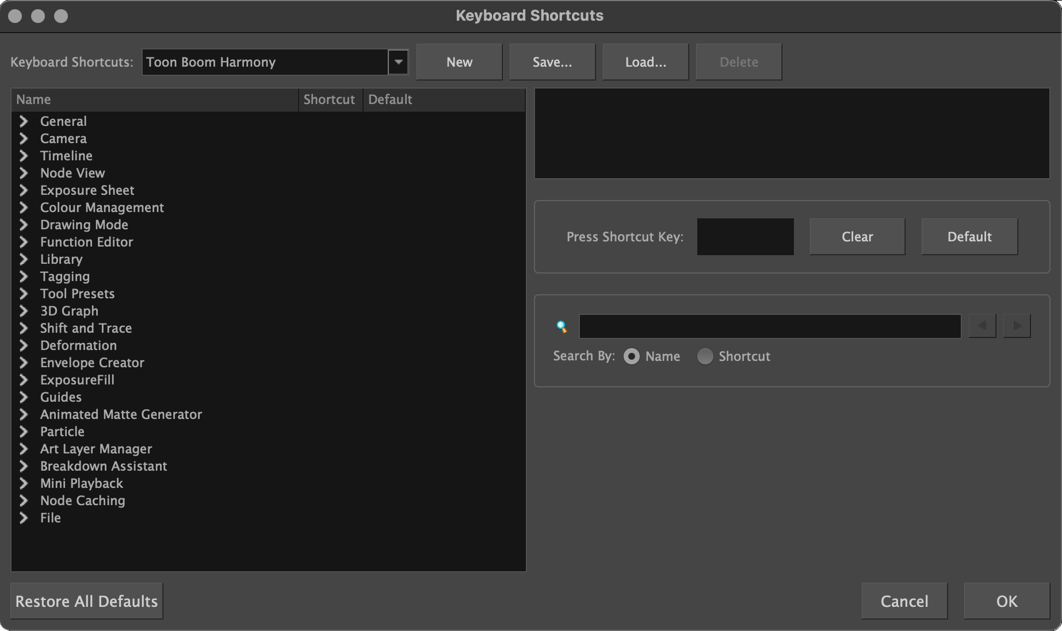Click the New shortcut set button
Image resolution: width=1062 pixels, height=631 pixels.
pos(459,62)
